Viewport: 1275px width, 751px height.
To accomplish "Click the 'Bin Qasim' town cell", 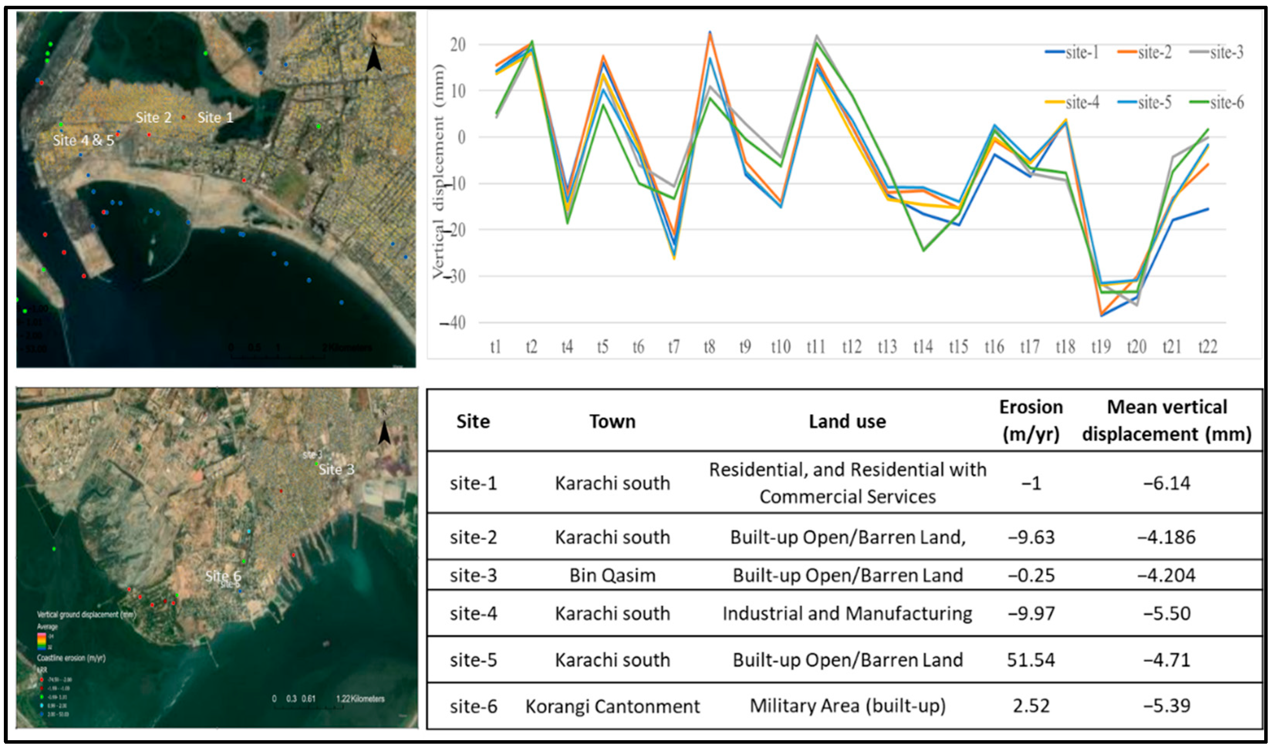I will [x=612, y=576].
